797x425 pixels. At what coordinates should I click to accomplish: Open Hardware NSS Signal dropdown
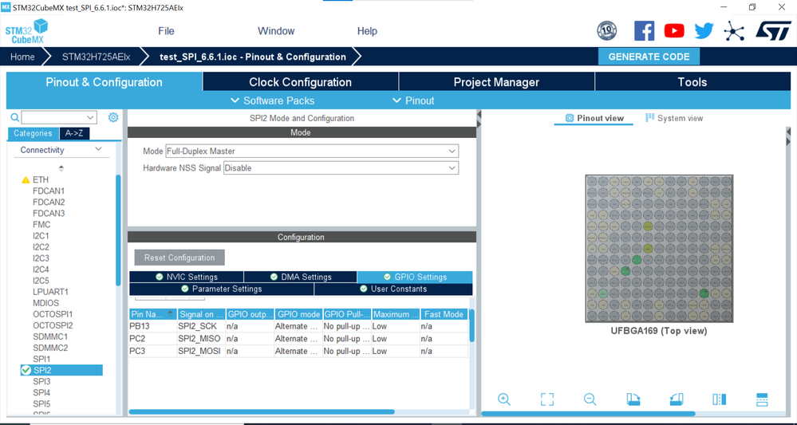(x=341, y=168)
